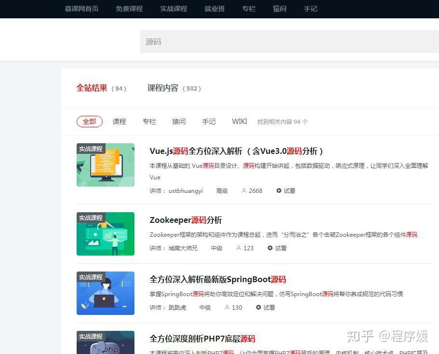Switch to 课程内容 (582) tab
439x354 pixels.
click(174, 88)
